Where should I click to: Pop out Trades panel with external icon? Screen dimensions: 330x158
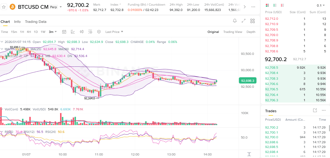click(x=315, y=110)
